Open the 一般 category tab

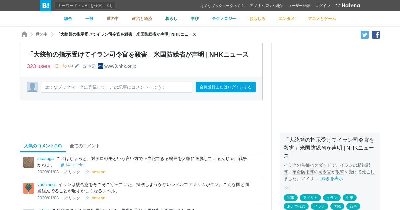(89, 19)
